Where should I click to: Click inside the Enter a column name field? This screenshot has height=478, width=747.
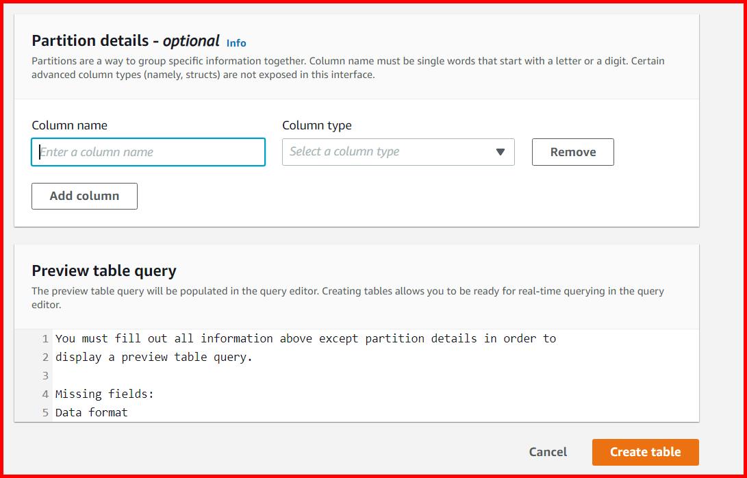tap(148, 151)
